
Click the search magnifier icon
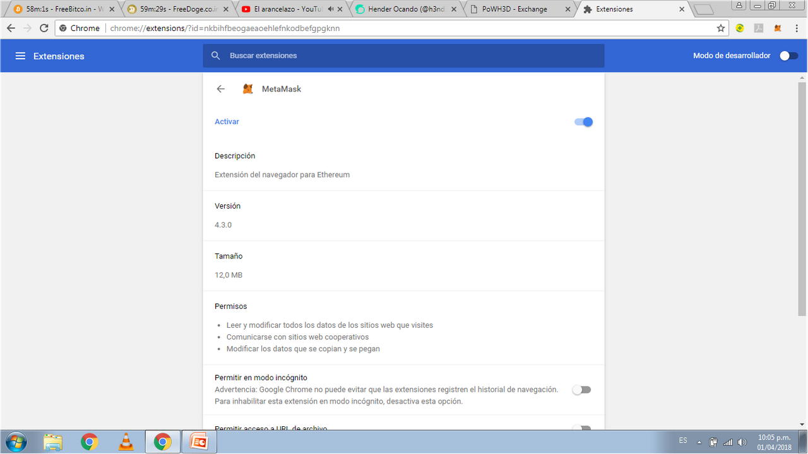[x=216, y=55]
